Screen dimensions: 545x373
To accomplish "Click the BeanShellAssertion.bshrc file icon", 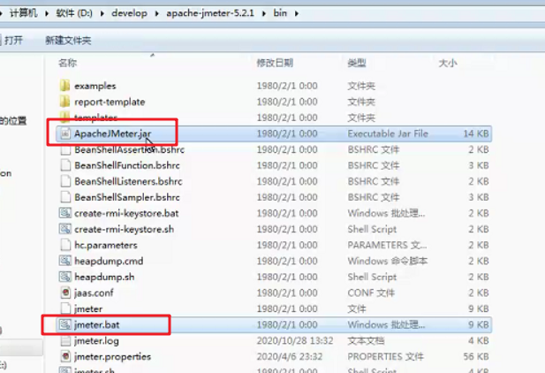I will pyautogui.click(x=65, y=150).
